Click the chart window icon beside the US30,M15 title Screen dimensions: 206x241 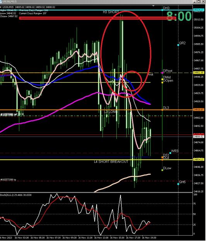(x=1, y=2)
